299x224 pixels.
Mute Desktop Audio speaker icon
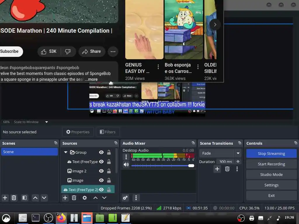(x=126, y=164)
